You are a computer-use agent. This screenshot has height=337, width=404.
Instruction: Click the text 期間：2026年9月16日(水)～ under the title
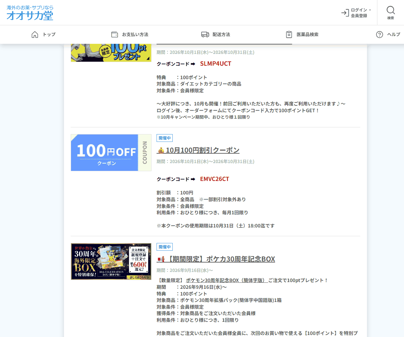[x=185, y=270]
